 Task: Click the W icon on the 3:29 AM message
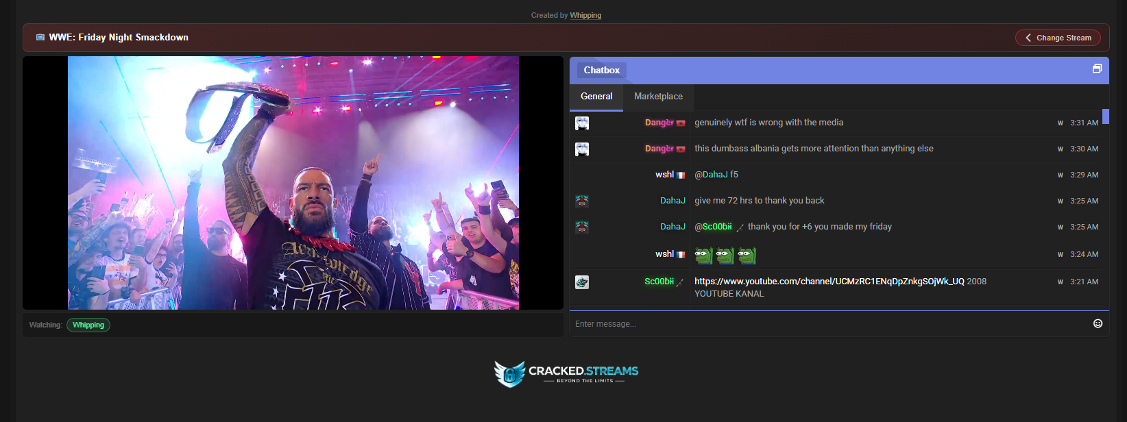[1061, 175]
